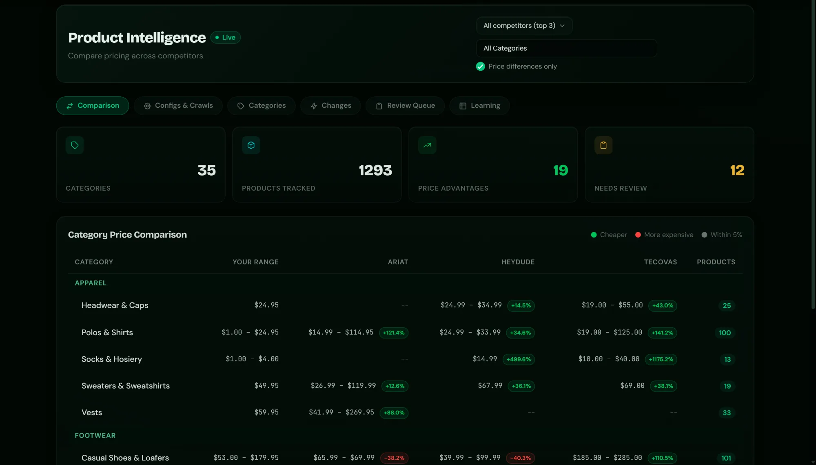Switch to the Categories tab

[x=262, y=106]
